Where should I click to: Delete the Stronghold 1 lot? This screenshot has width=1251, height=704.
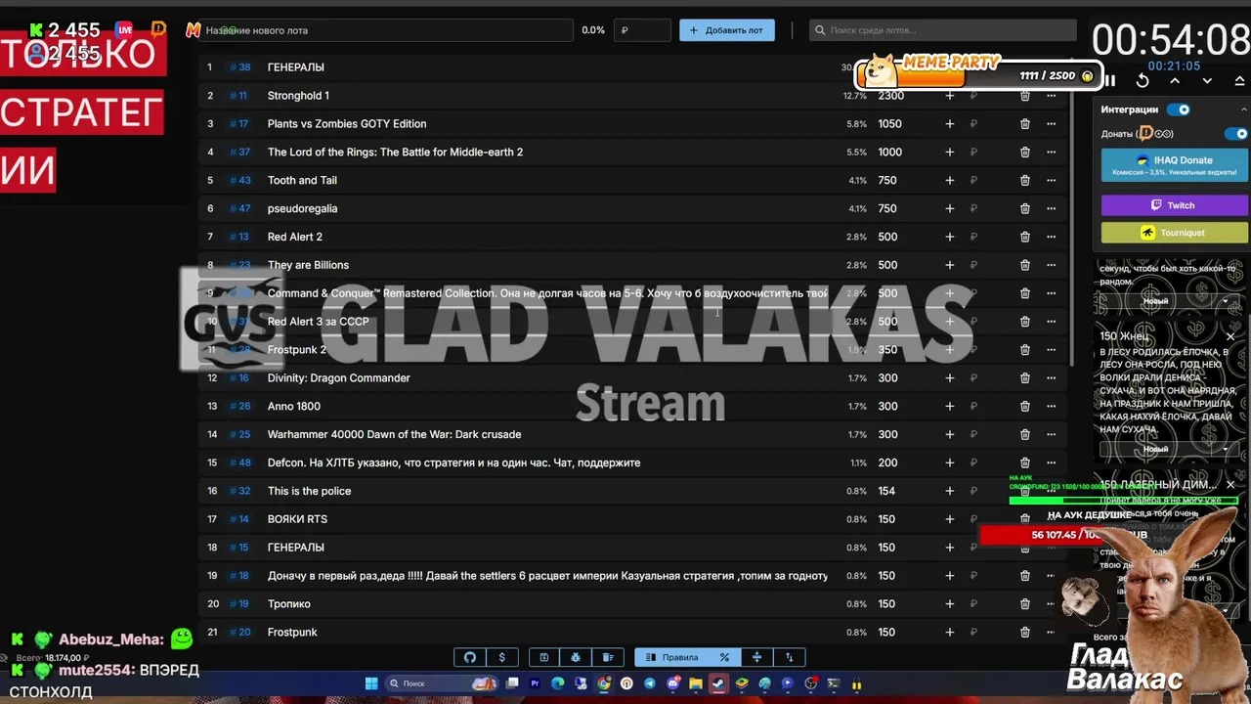coord(1024,96)
